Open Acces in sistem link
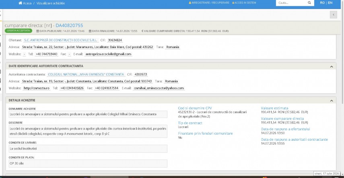Viewport: 344px width, 178px height. coord(244,3)
